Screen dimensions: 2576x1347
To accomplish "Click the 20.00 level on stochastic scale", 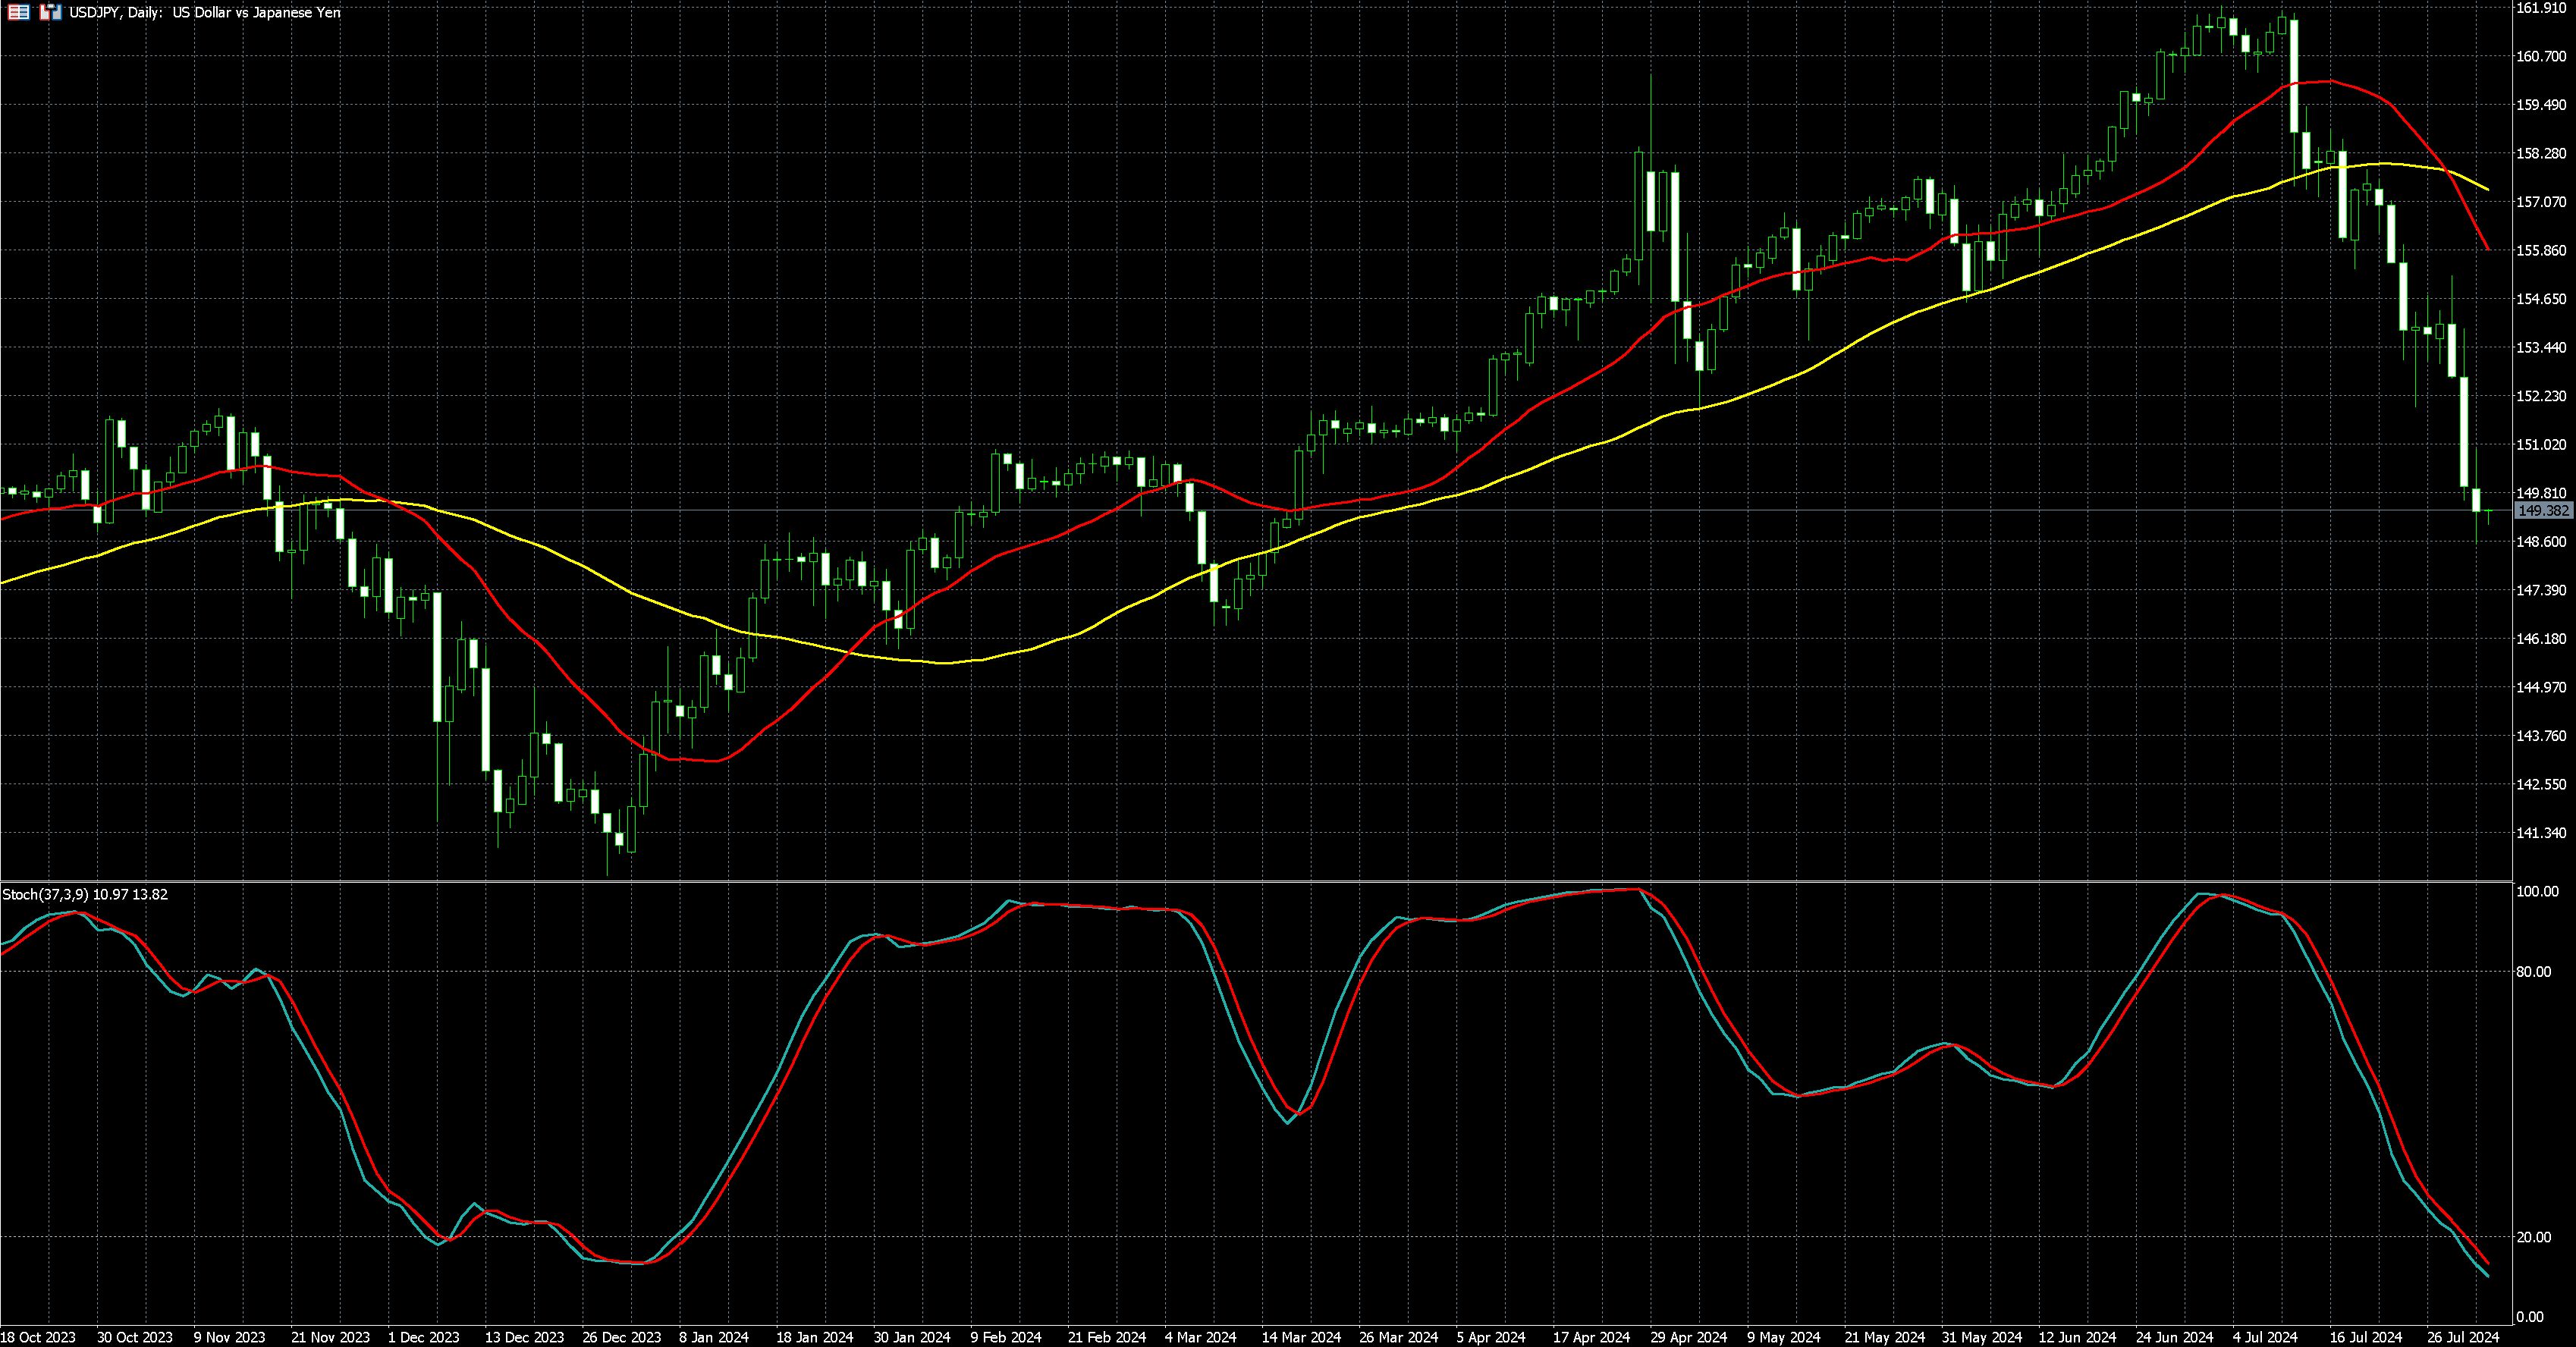I will pyautogui.click(x=2534, y=1237).
